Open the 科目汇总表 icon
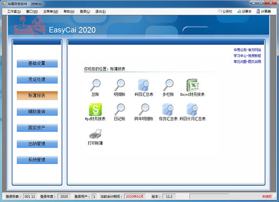The height and width of the screenshot is (202, 279). click(144, 85)
